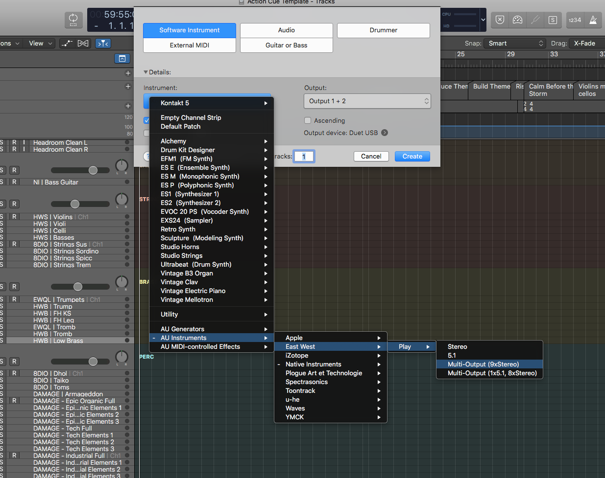Expand the Alchemy submenu
Image resolution: width=605 pixels, height=478 pixels.
[212, 141]
